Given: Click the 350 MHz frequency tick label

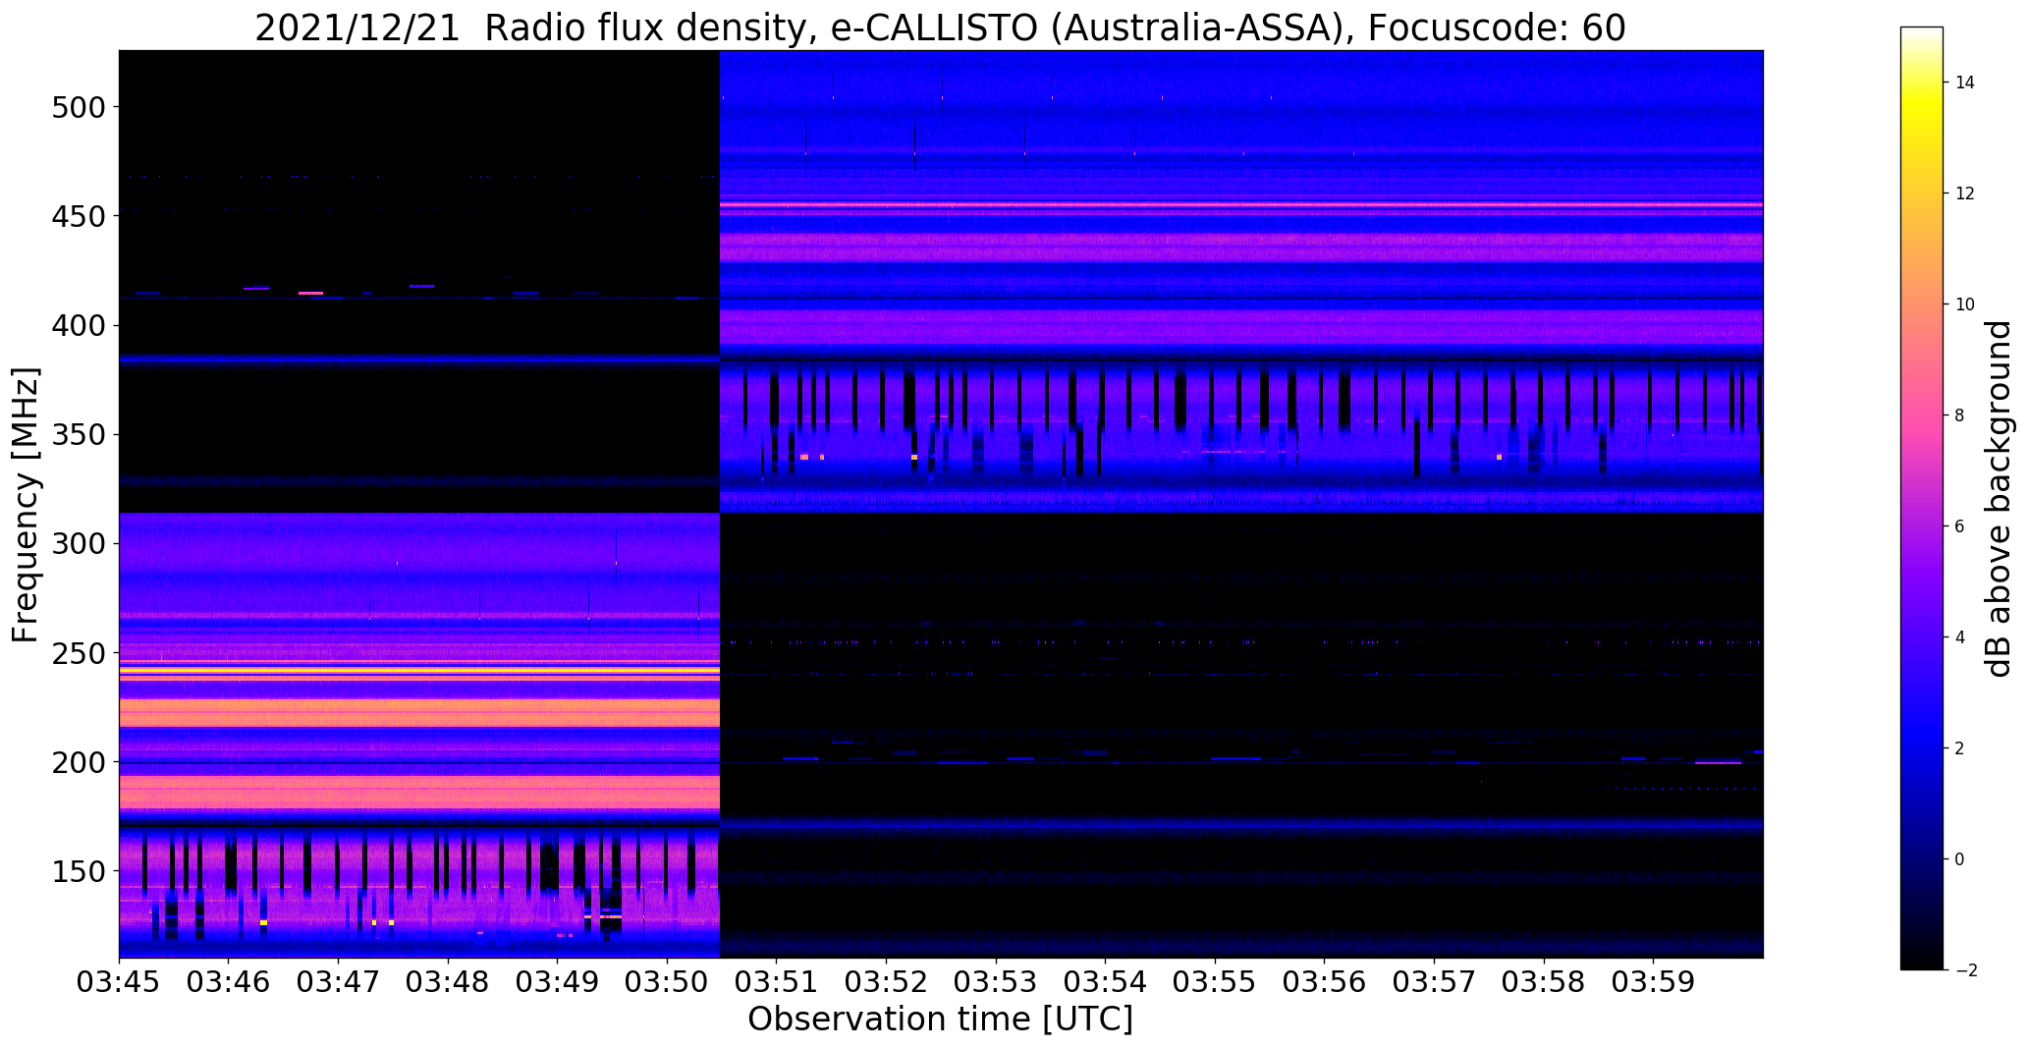Looking at the screenshot, I should (x=78, y=434).
